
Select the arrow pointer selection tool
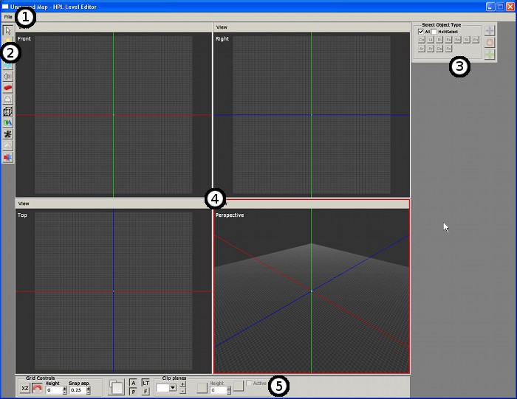[7, 30]
